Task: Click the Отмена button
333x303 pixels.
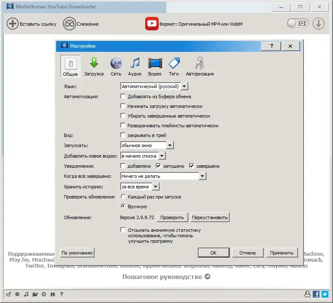Action: 248,253
